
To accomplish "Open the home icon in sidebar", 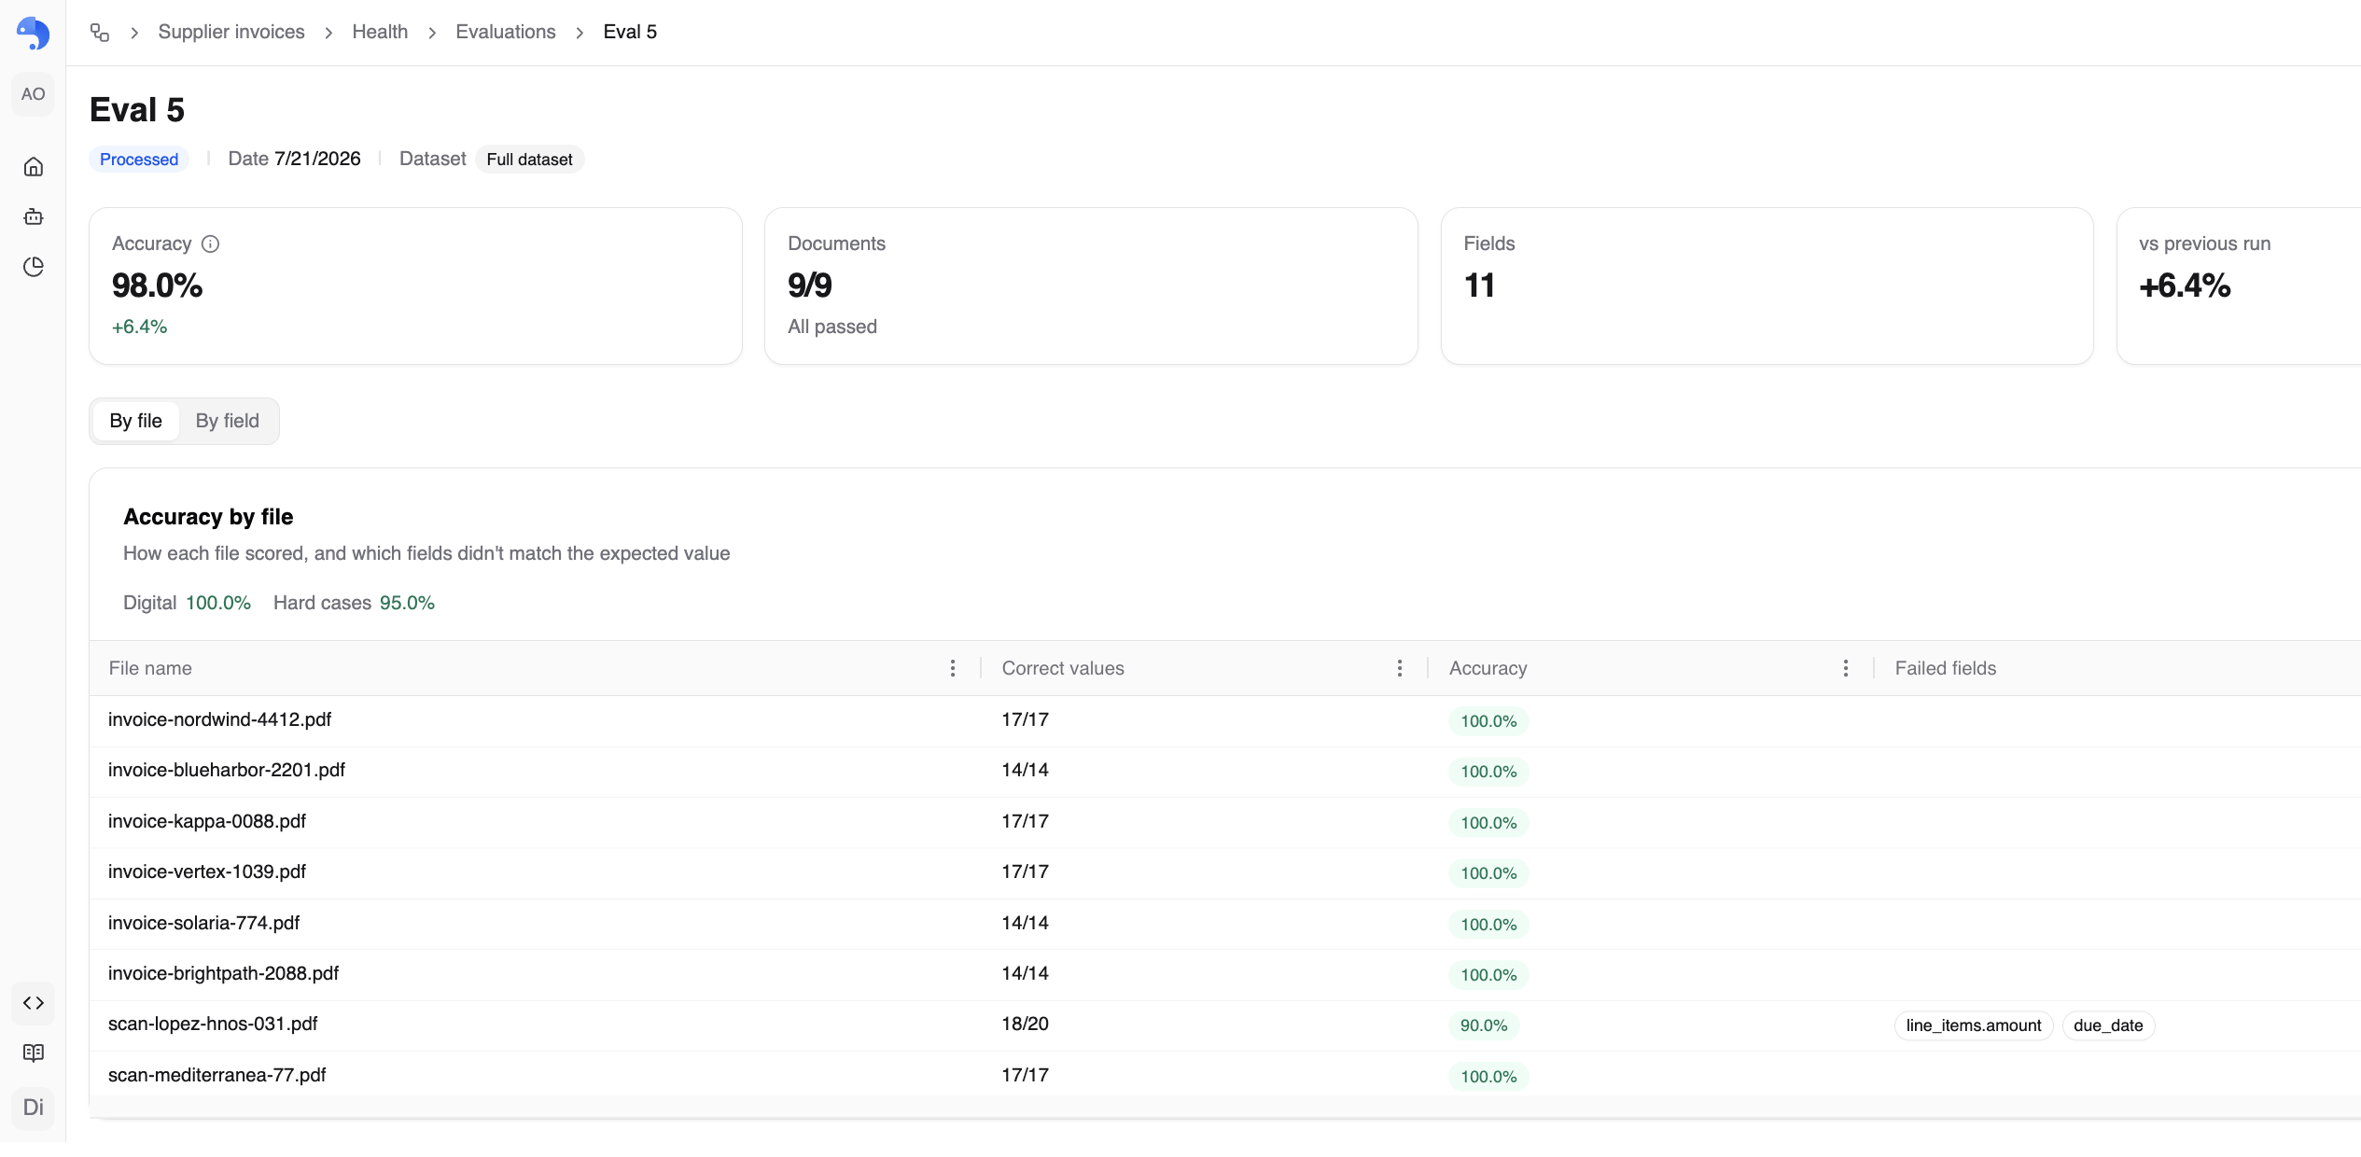I will [x=34, y=167].
